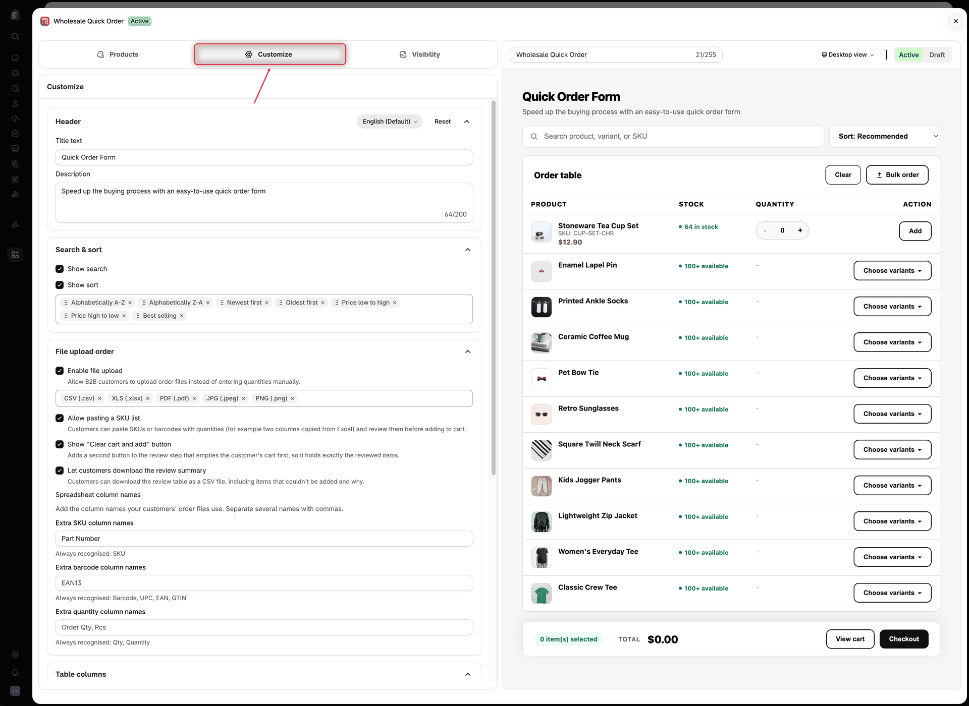Switch to the Visibility tab
The image size is (969, 706).
click(420, 54)
